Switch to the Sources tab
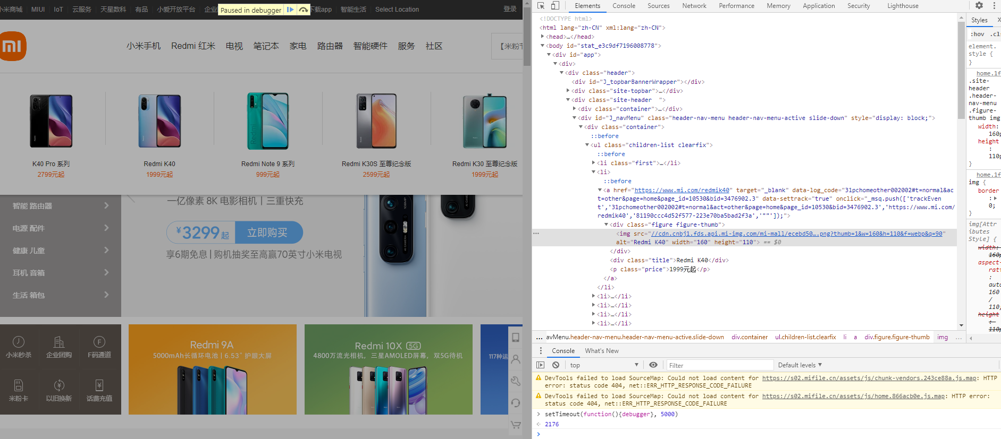Viewport: 1001px width, 439px height. pos(658,6)
